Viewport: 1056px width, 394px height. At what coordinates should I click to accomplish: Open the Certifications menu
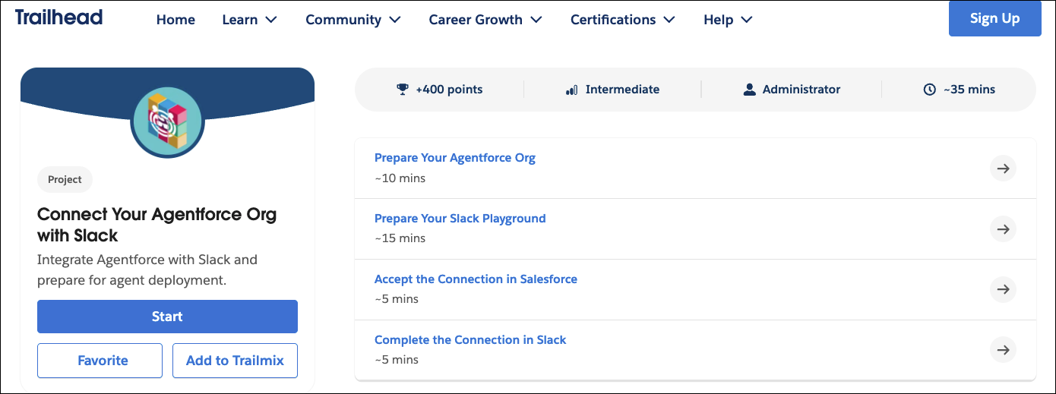click(x=623, y=20)
